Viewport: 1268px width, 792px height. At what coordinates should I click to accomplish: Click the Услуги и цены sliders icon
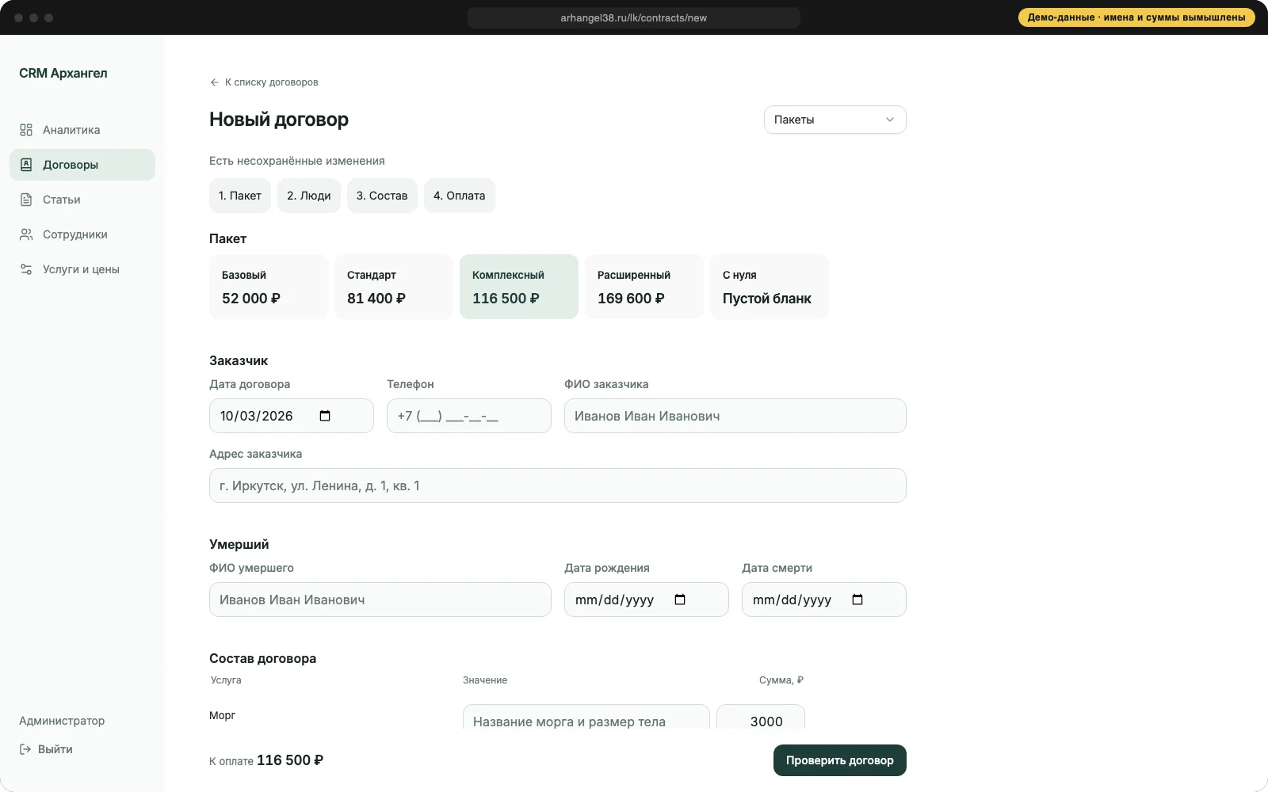click(x=26, y=269)
